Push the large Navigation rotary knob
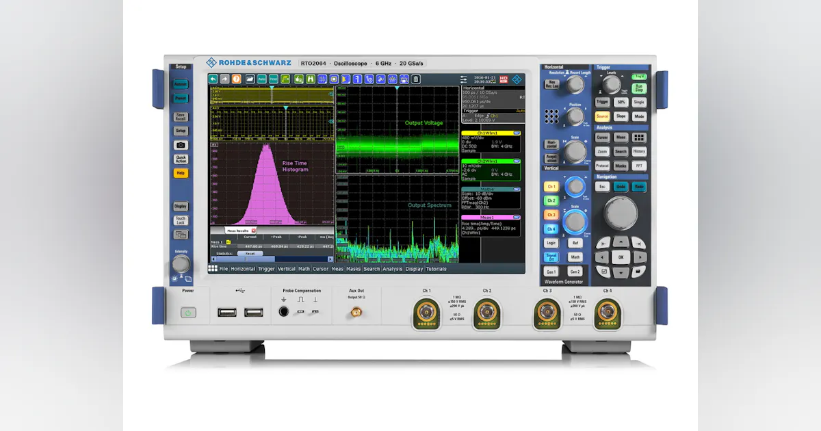The height and width of the screenshot is (431, 821). point(620,213)
